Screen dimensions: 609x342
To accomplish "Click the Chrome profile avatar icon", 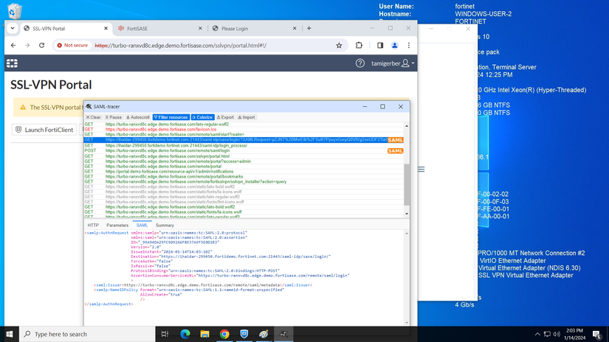I will (394, 45).
